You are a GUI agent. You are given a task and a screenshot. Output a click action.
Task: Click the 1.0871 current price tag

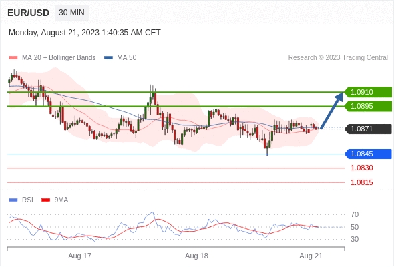368,129
